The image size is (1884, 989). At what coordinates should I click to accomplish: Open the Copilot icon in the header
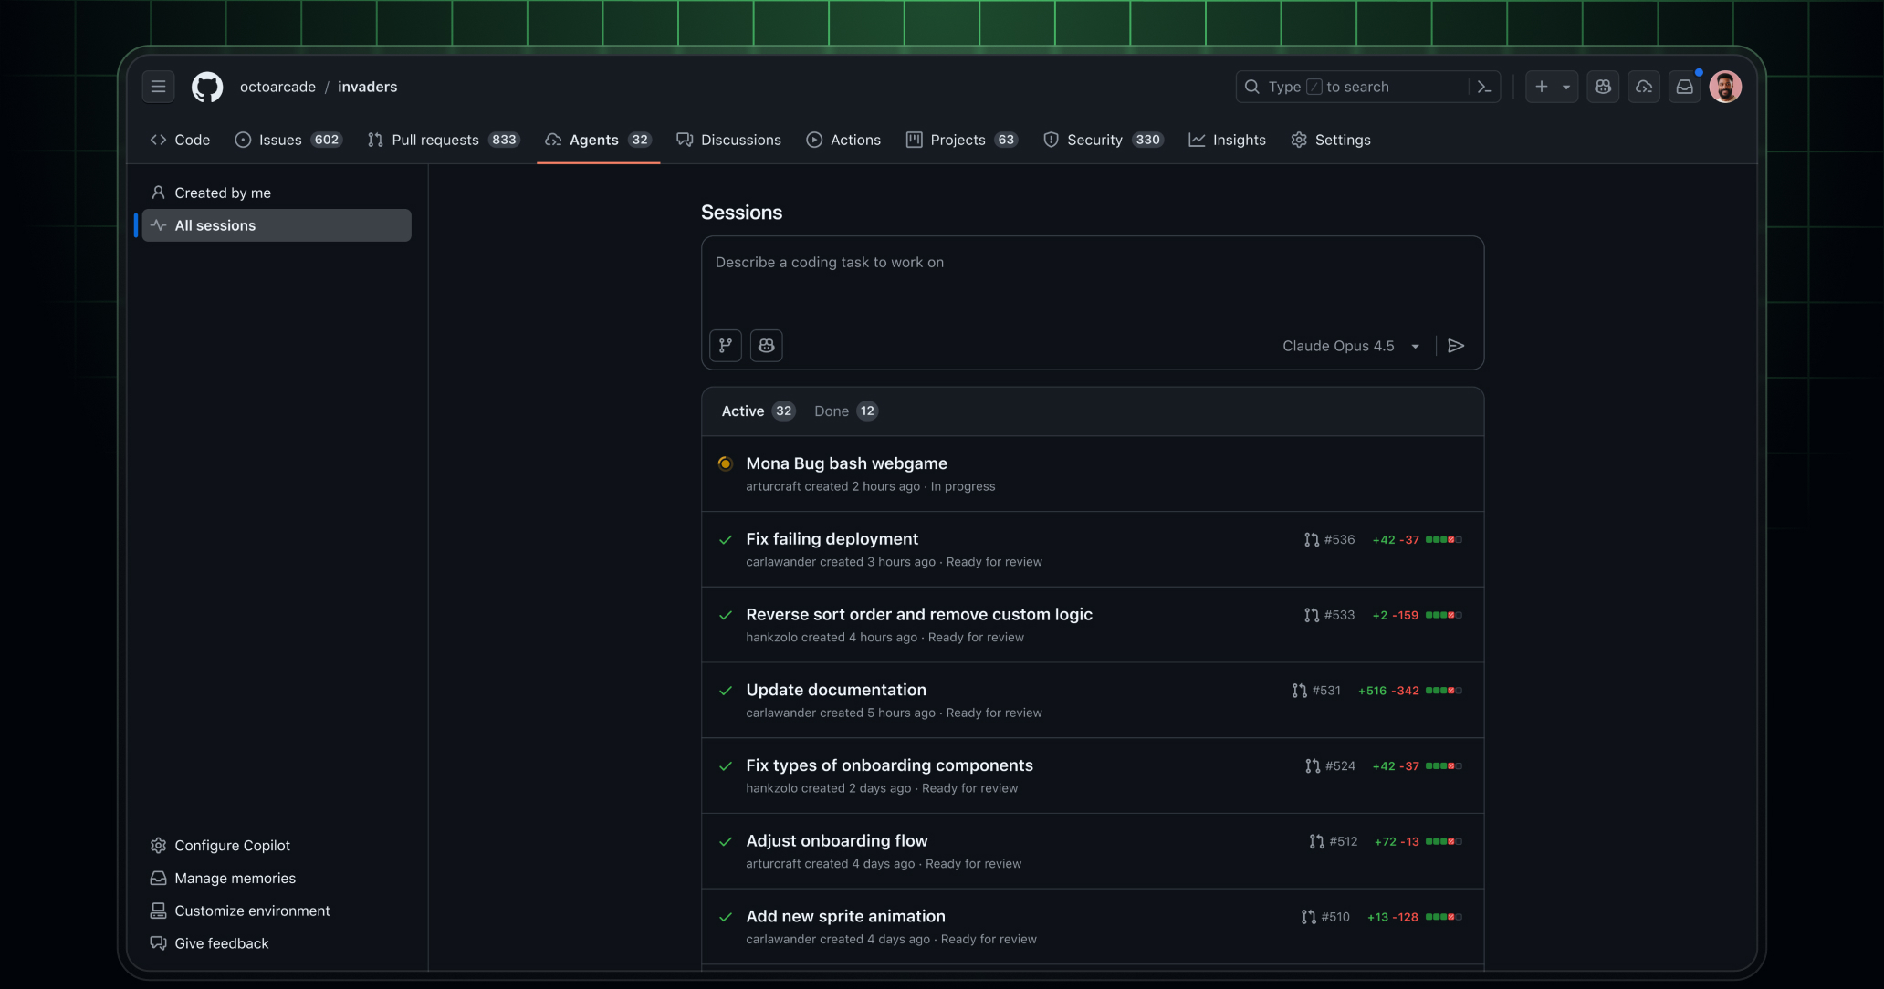pos(1603,87)
